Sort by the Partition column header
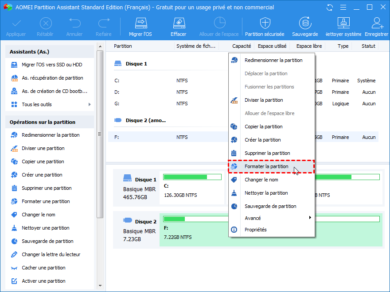390x292 pixels. tap(123, 46)
